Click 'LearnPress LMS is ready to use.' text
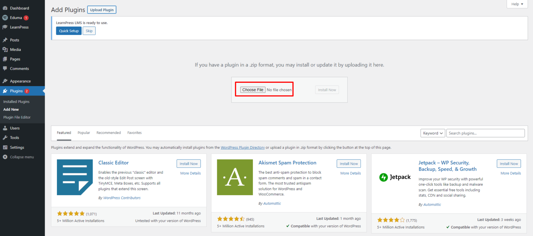 (82, 23)
